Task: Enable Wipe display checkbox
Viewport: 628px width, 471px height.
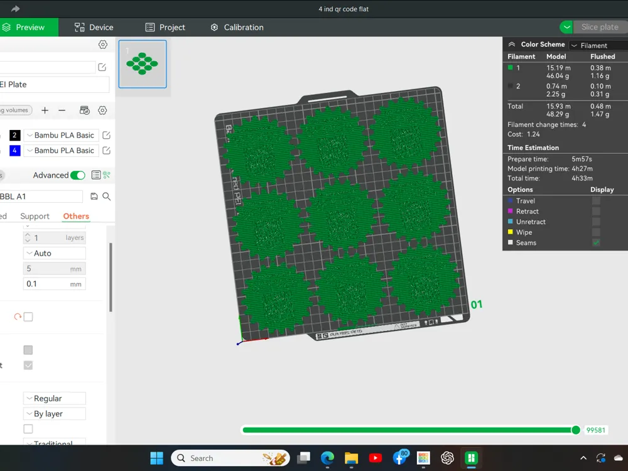Action: [x=596, y=232]
